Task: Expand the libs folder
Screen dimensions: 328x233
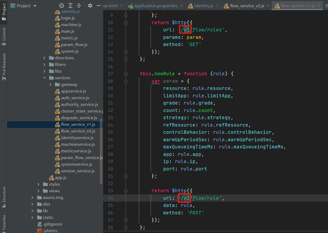Action: pyautogui.click(x=45, y=71)
